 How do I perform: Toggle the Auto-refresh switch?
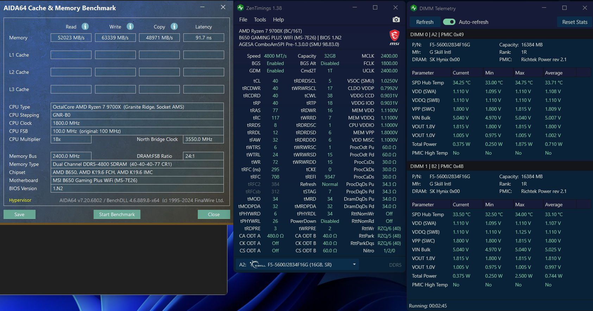449,22
